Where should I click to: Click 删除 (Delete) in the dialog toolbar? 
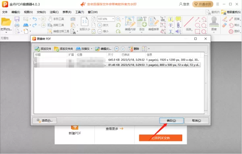click(x=134, y=49)
